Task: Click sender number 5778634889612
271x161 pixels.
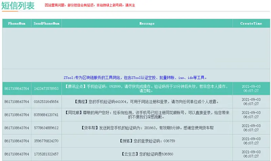Action: 46,128
